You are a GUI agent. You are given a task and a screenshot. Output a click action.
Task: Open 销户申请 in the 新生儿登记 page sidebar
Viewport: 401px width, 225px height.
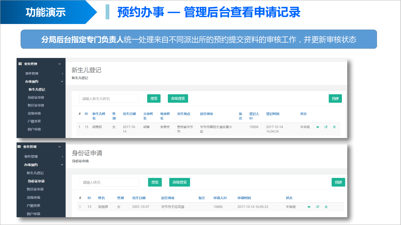click(x=34, y=129)
